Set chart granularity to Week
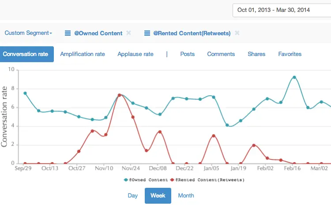Image resolution: width=331 pixels, height=205 pixels. coord(158,196)
